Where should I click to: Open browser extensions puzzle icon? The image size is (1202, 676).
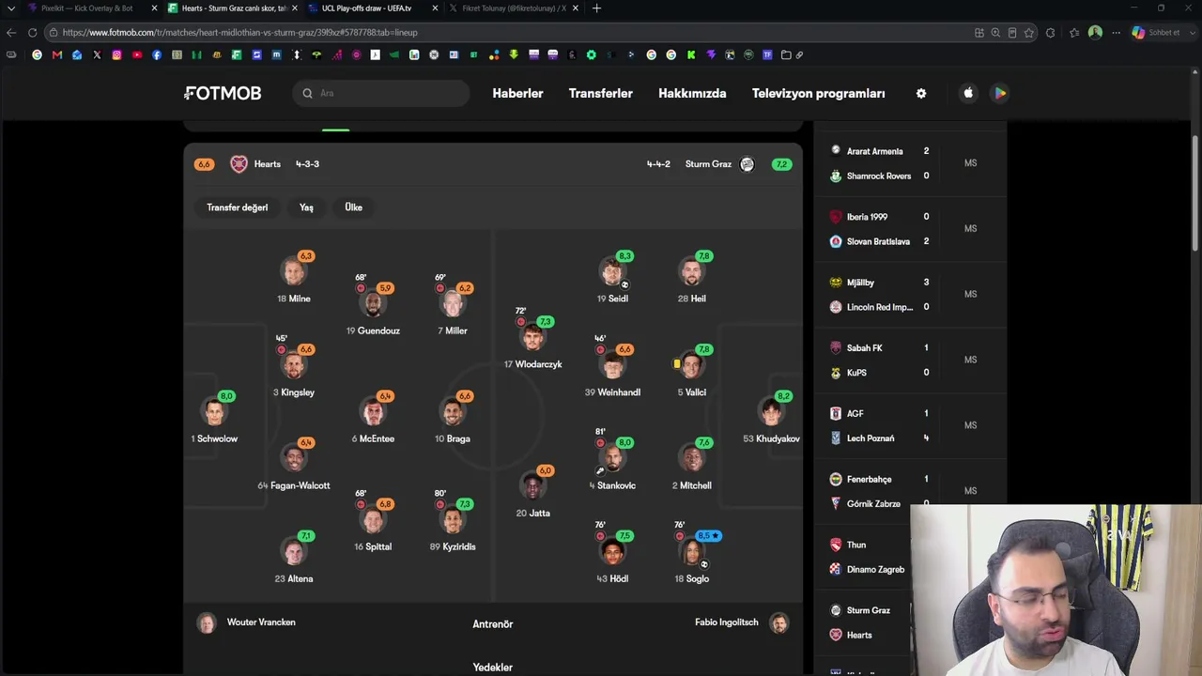click(x=1050, y=32)
